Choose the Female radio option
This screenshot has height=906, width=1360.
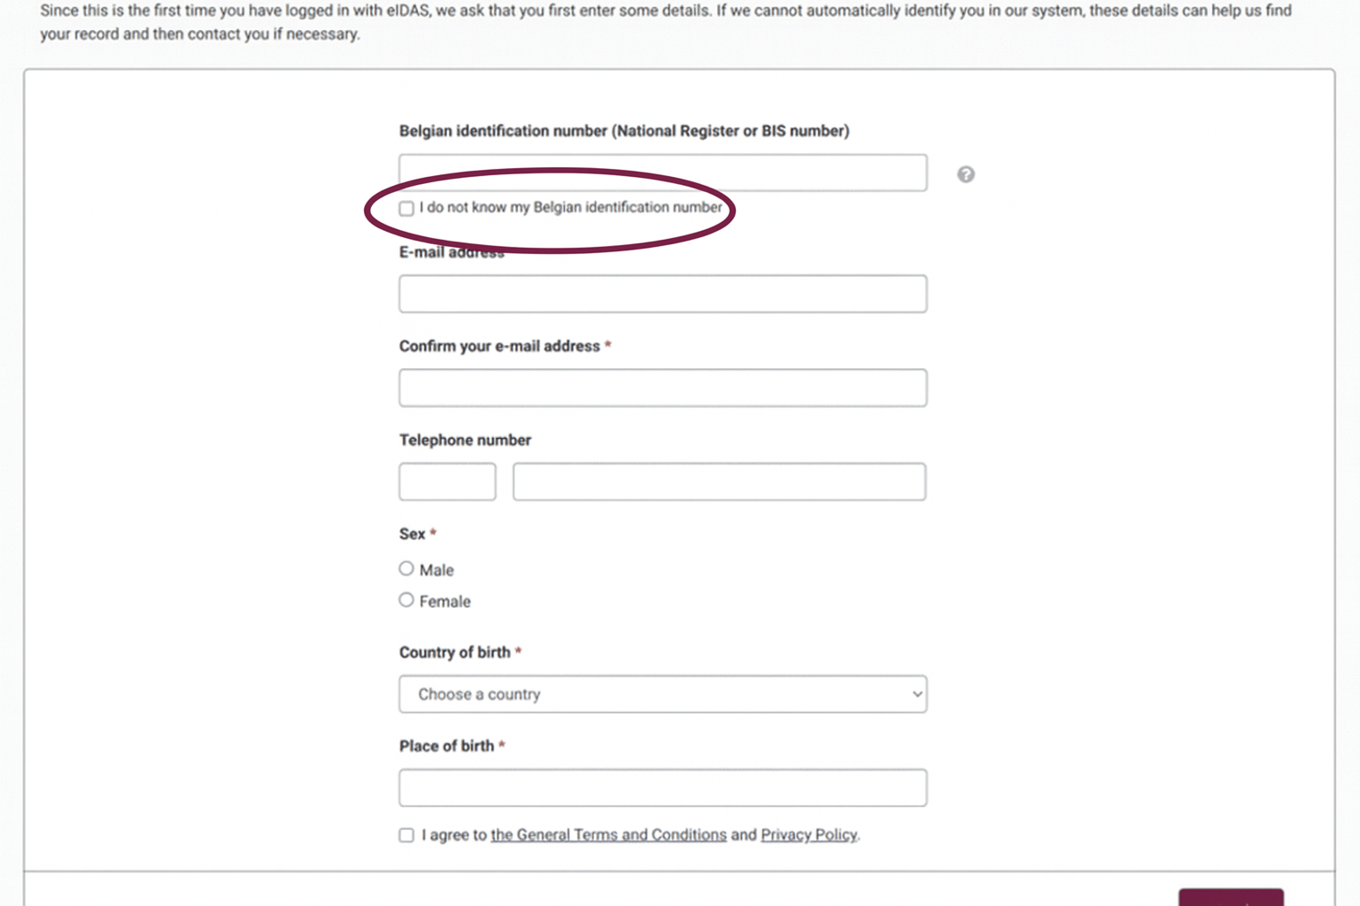(406, 600)
